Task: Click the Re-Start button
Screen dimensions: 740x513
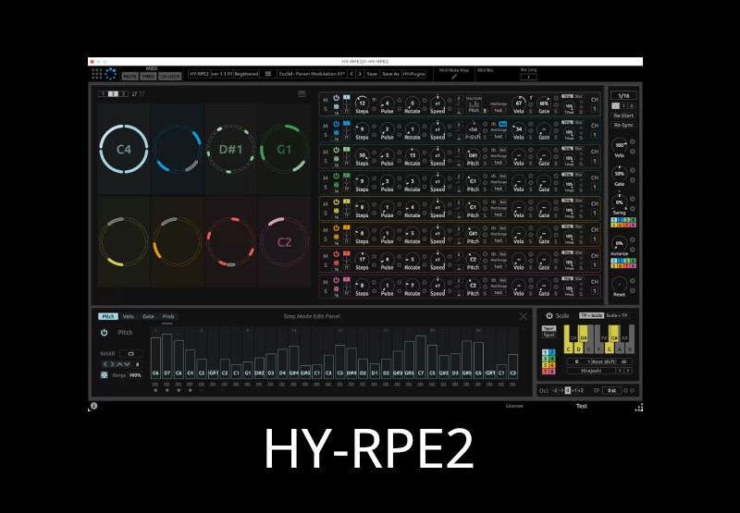Action: tap(623, 116)
